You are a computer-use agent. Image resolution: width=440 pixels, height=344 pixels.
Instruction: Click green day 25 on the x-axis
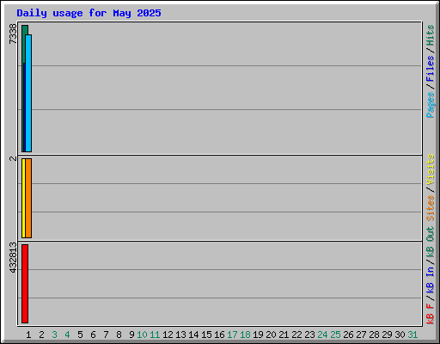click(x=335, y=335)
